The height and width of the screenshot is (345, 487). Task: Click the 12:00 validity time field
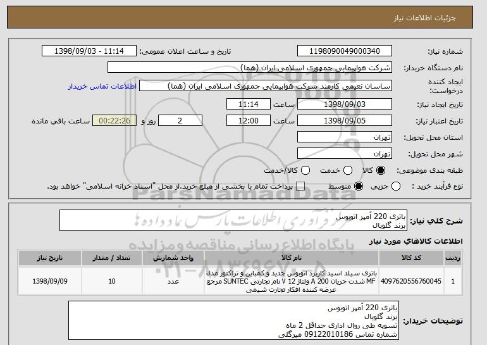pos(249,121)
